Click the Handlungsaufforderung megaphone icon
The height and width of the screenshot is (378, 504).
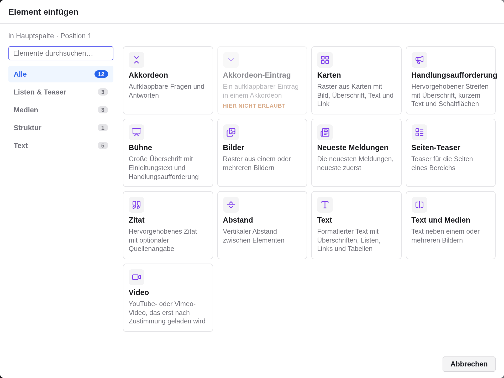coord(419,60)
